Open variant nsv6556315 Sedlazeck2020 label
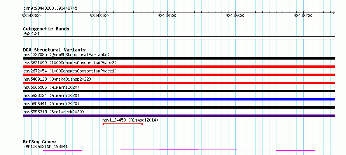 pyautogui.click(x=54, y=112)
